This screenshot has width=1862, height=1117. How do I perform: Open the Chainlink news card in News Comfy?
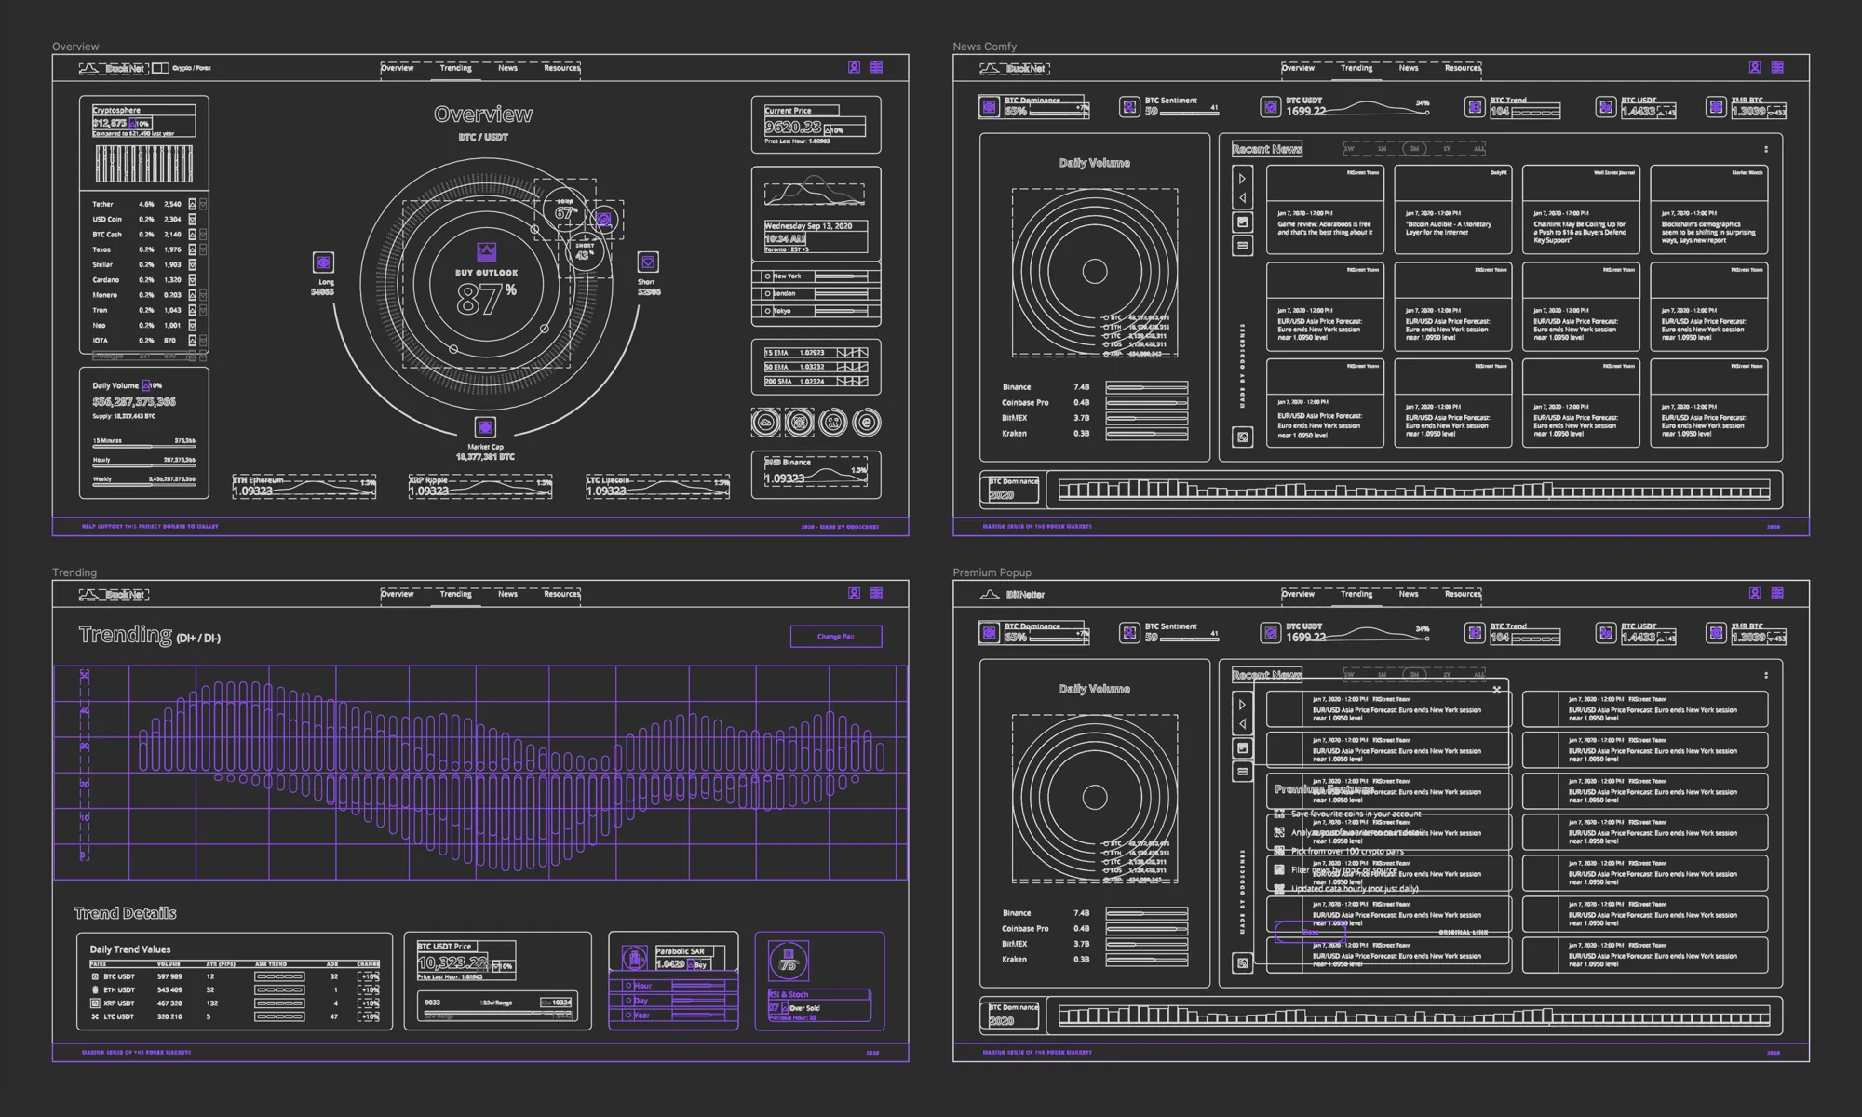[1581, 209]
